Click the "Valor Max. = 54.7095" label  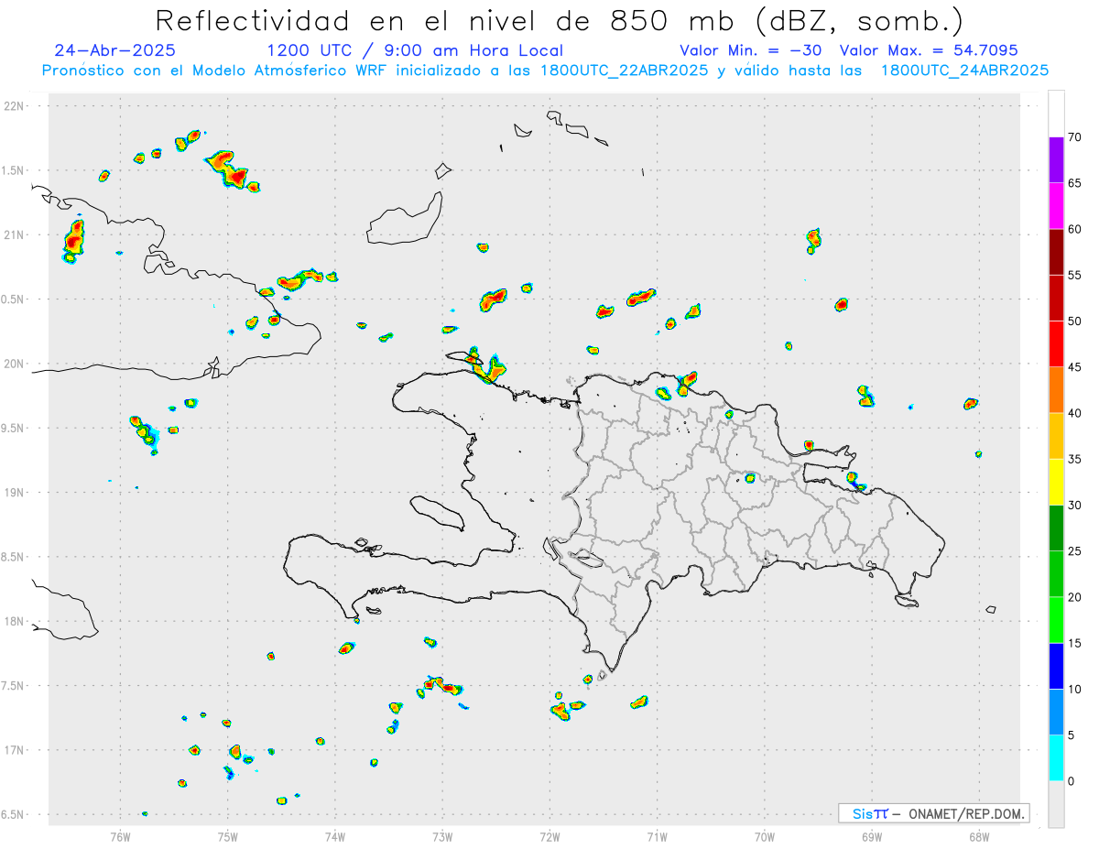point(929,50)
